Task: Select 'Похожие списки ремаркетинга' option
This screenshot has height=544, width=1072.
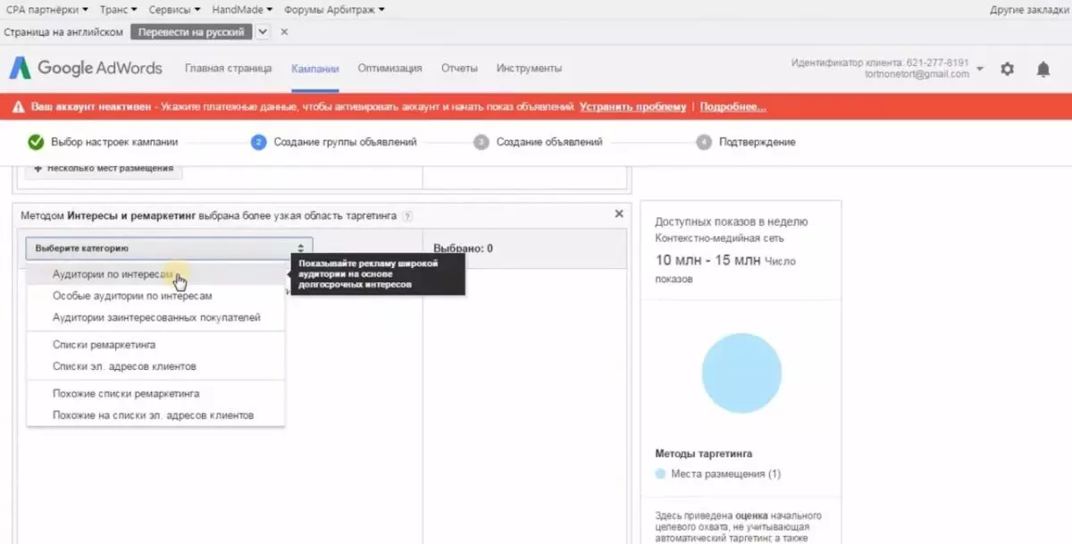Action: tap(156, 393)
